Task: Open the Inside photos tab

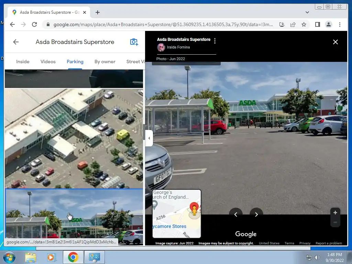Action: tap(23, 62)
